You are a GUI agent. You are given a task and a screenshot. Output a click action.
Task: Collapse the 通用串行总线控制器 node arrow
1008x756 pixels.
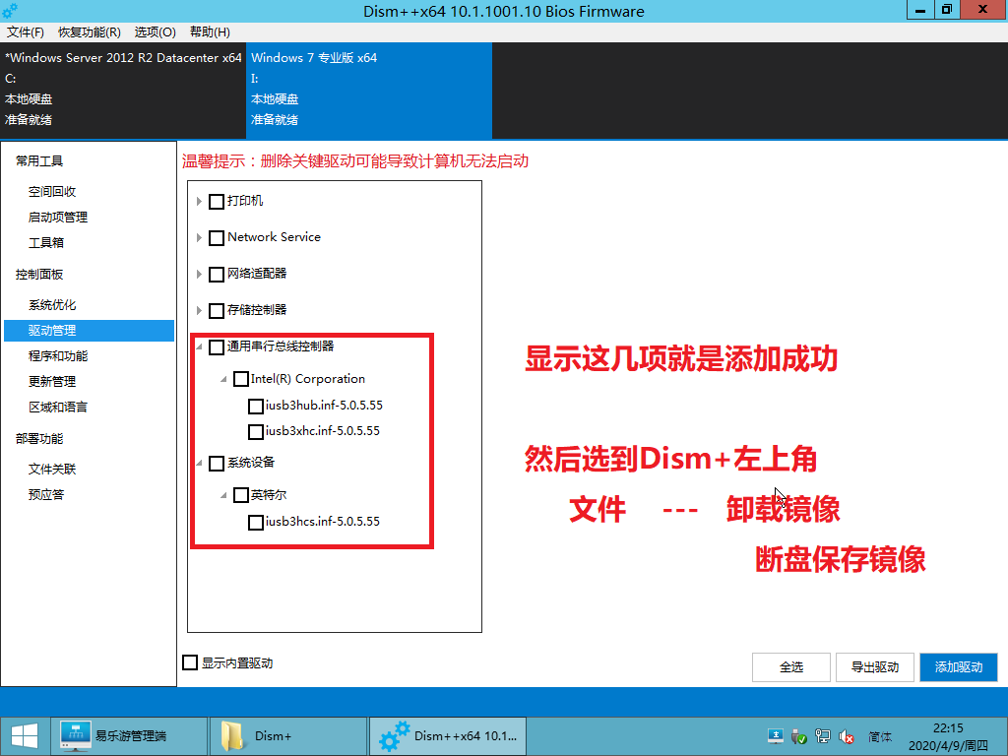pos(199,347)
